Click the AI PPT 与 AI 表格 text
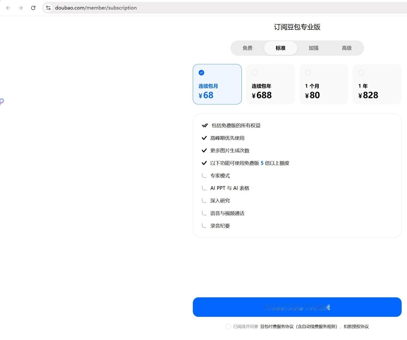This screenshot has width=407, height=340. 230,188
